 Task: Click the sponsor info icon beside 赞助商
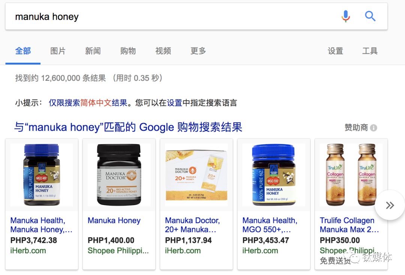tap(373, 128)
